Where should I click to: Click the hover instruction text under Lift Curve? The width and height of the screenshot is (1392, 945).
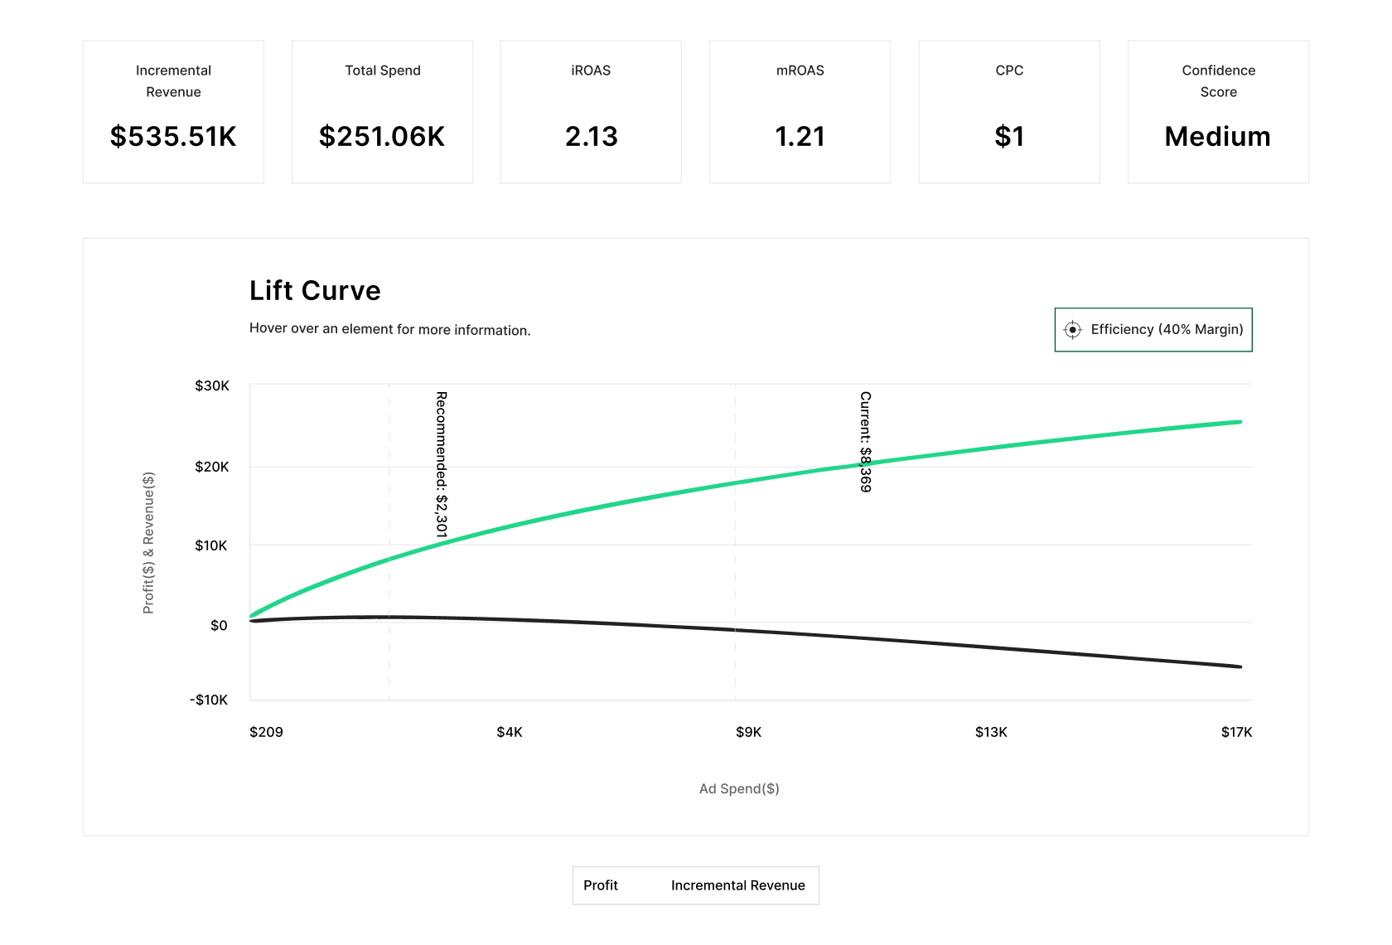coord(391,329)
